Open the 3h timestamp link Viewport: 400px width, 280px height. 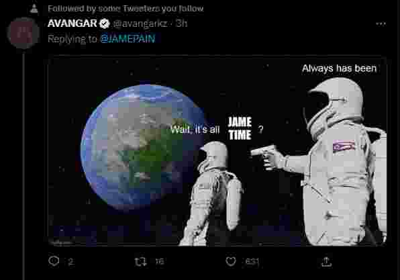181,24
